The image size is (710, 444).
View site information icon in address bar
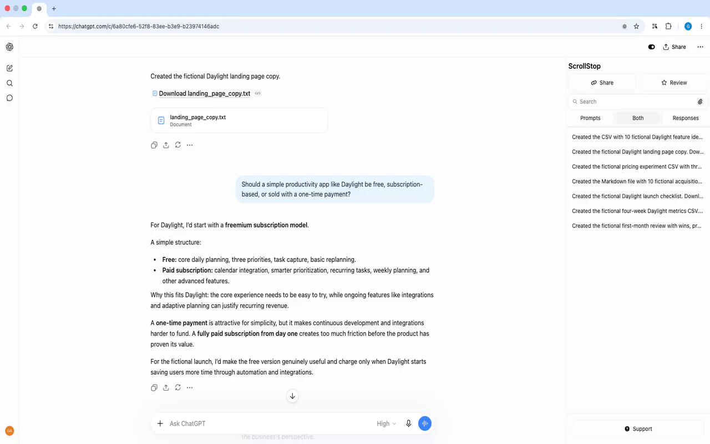(x=50, y=26)
